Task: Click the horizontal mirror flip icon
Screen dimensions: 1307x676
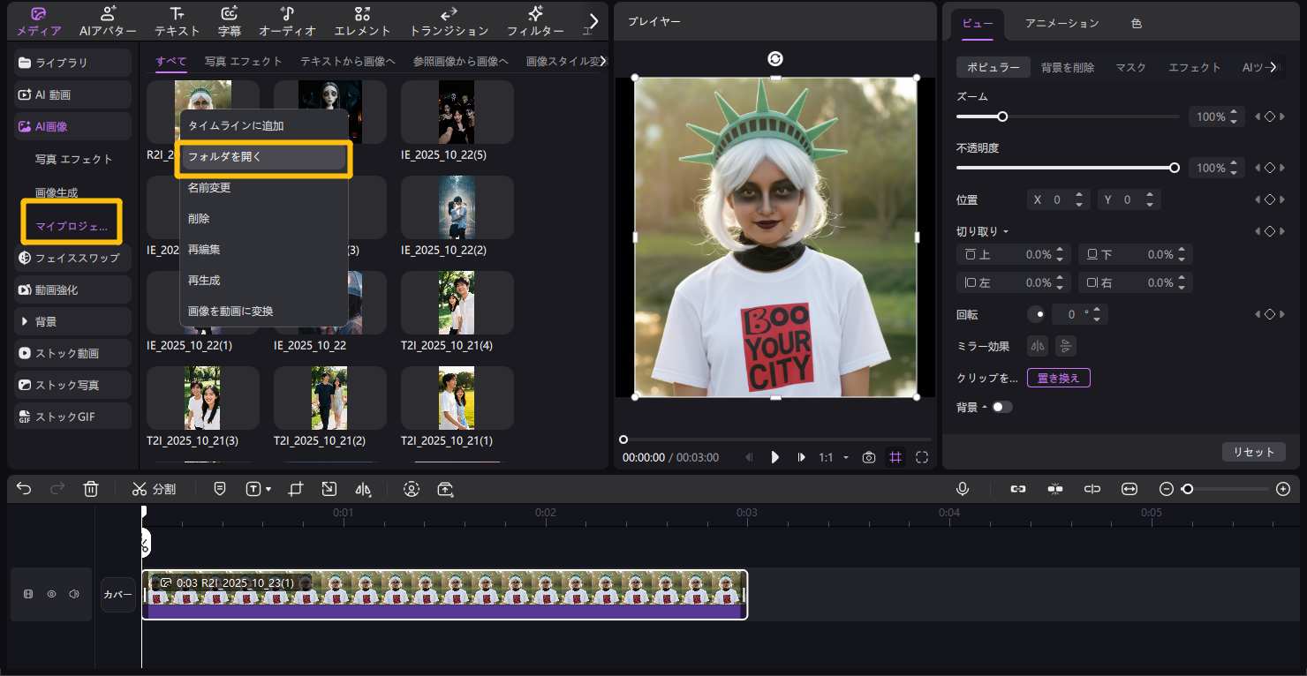Action: tap(1038, 346)
